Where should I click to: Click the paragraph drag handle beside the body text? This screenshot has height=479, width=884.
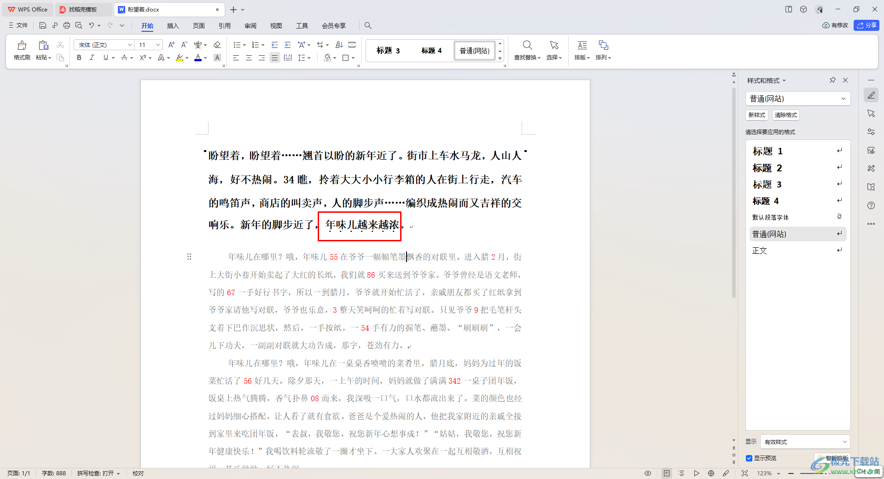coord(189,257)
